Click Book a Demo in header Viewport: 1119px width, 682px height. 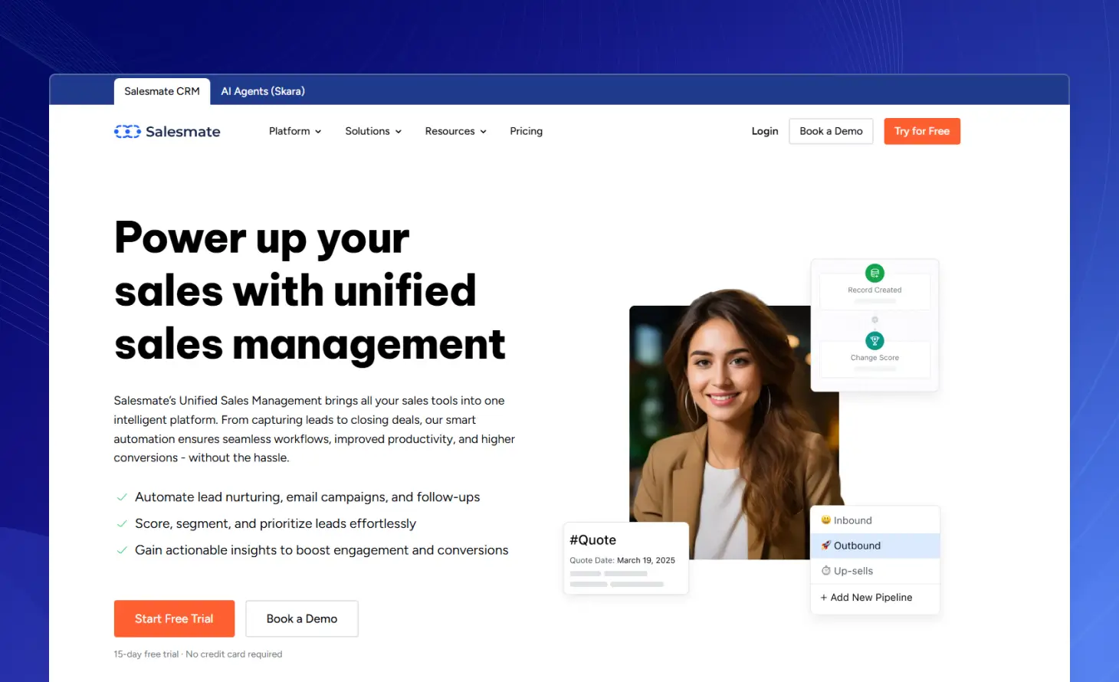[x=831, y=131]
